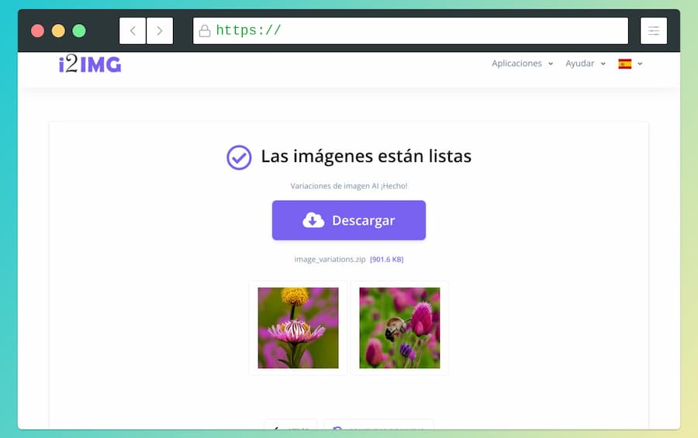
Task: Click the https:// address bar field
Action: pos(410,31)
